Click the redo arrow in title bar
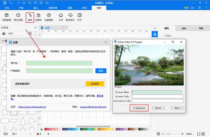Screen dimensions: 210x137 (x=18, y=3)
